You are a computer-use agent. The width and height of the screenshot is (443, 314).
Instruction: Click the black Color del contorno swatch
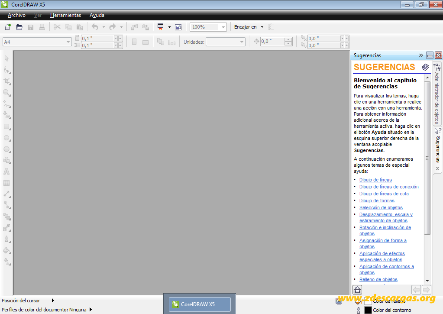[x=368, y=310]
